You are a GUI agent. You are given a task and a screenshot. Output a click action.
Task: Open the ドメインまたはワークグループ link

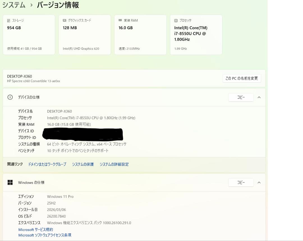point(47,164)
